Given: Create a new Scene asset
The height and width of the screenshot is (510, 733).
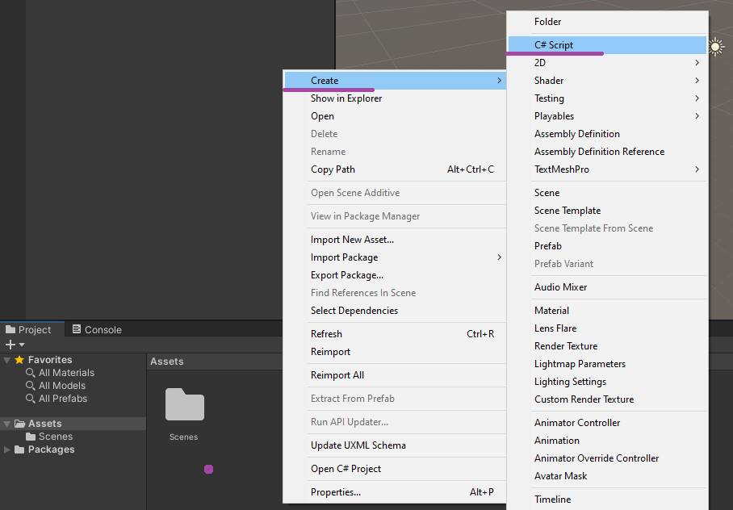Looking at the screenshot, I should [x=607, y=193].
